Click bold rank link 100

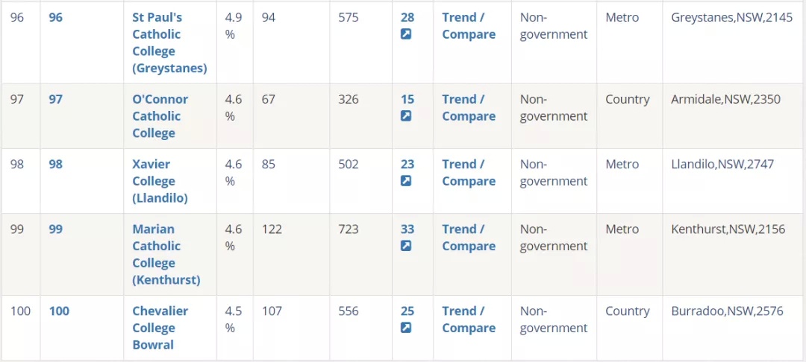(x=59, y=311)
